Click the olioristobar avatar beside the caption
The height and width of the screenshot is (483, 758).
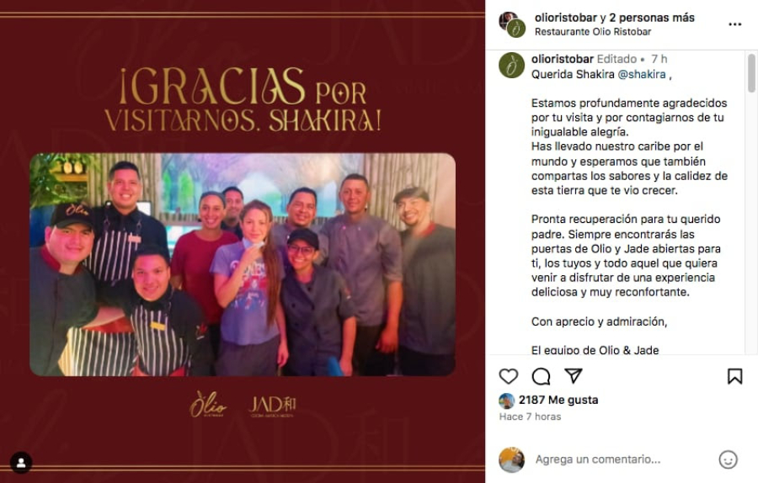(x=511, y=65)
